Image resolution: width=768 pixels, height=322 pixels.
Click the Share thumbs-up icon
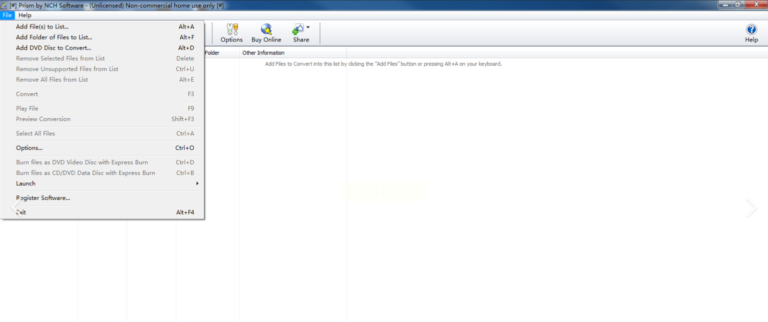298,29
